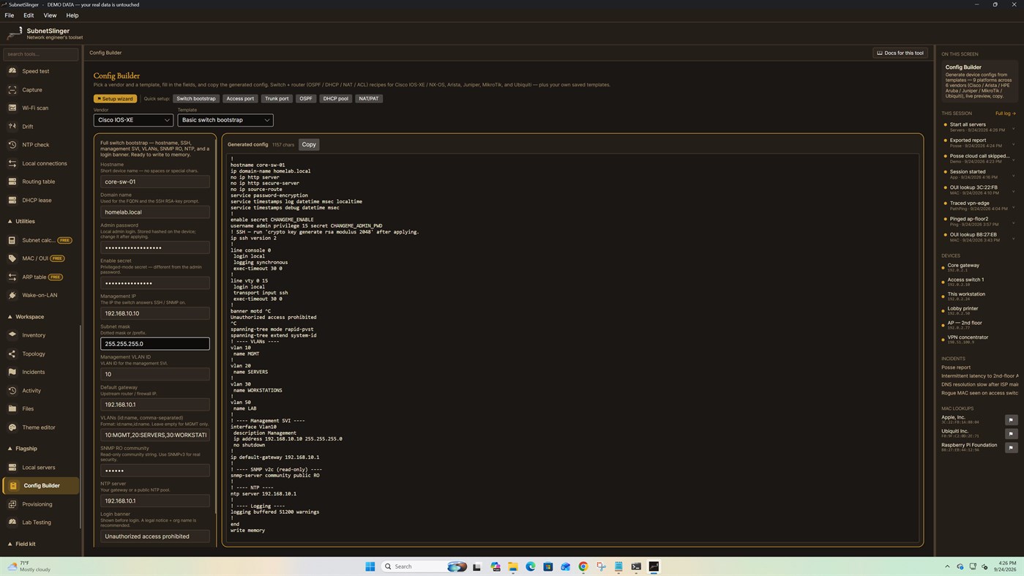Open File Explorer from the taskbar
This screenshot has width=1024, height=576.
(x=512, y=566)
